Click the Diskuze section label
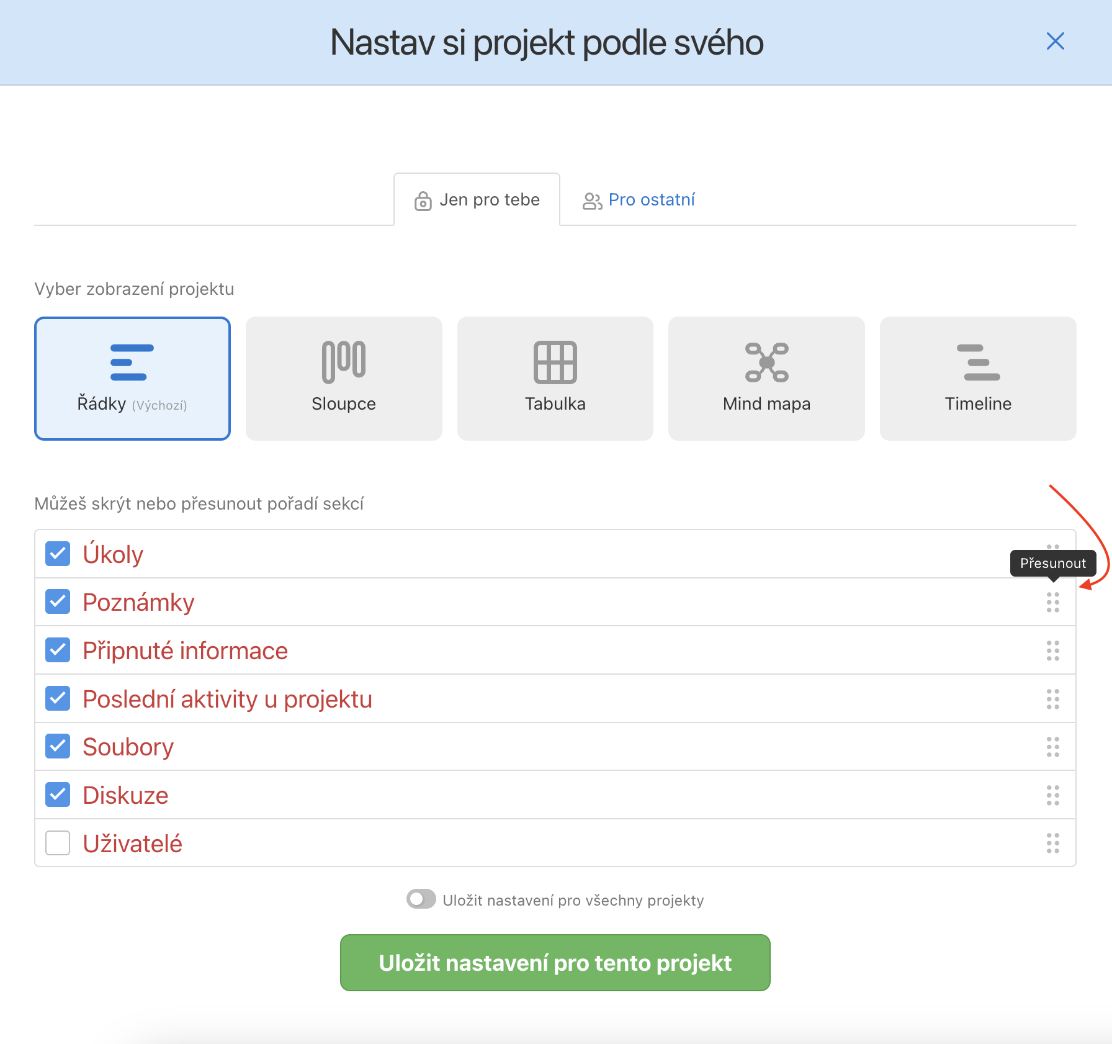Image resolution: width=1112 pixels, height=1044 pixels. point(125,796)
